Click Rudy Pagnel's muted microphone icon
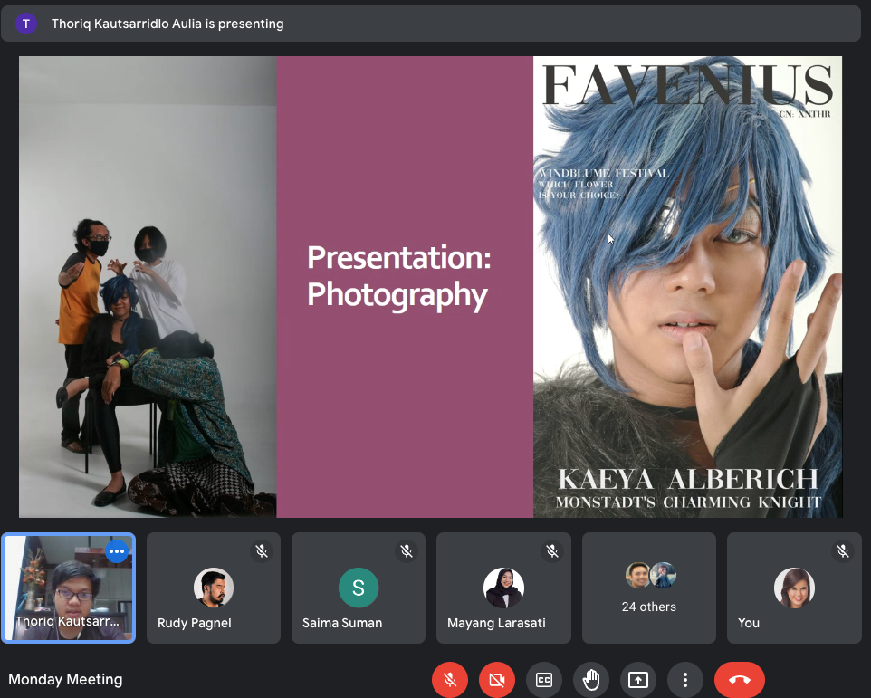871x698 pixels. pos(262,551)
